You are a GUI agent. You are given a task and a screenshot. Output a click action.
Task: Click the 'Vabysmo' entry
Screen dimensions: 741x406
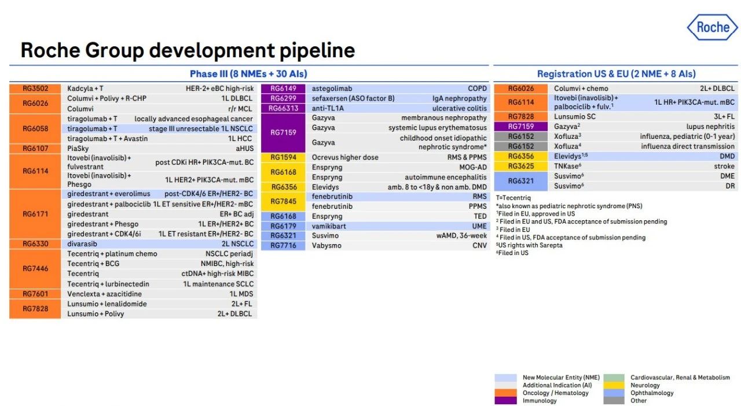[326, 246]
